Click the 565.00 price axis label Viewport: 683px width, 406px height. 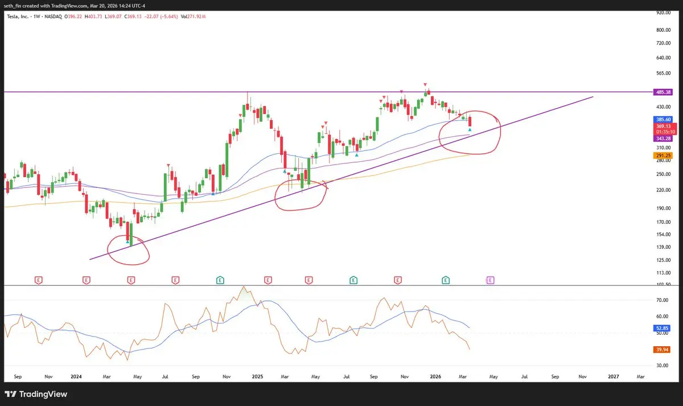click(x=663, y=73)
